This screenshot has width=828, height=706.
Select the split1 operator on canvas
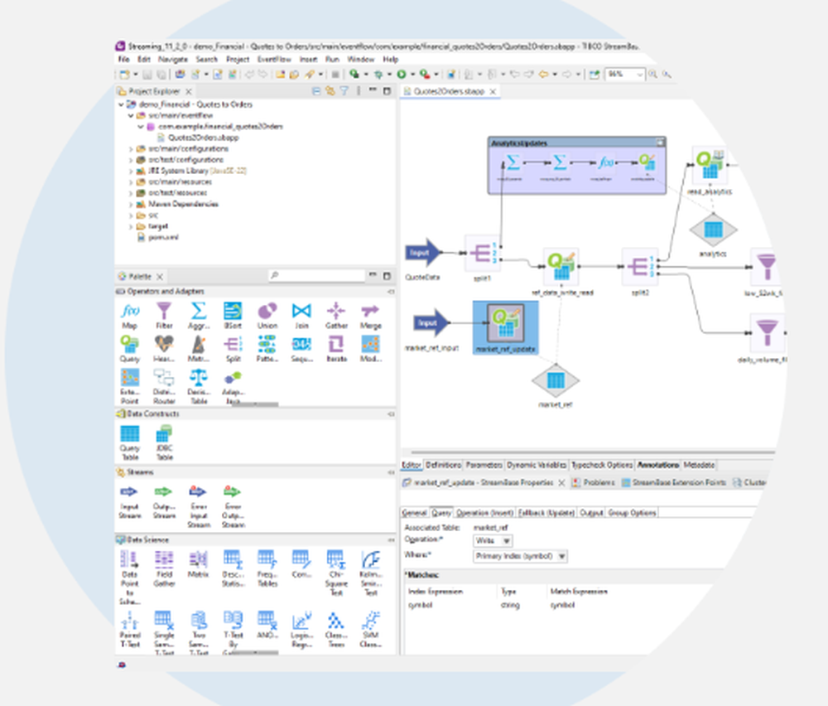482,253
